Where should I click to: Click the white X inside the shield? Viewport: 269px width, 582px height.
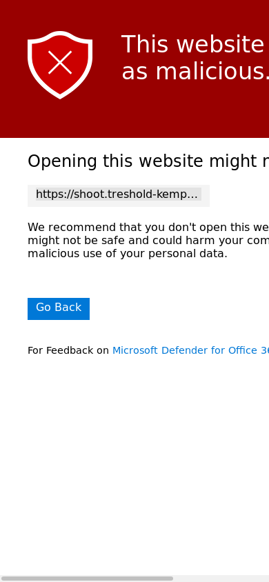tap(60, 62)
